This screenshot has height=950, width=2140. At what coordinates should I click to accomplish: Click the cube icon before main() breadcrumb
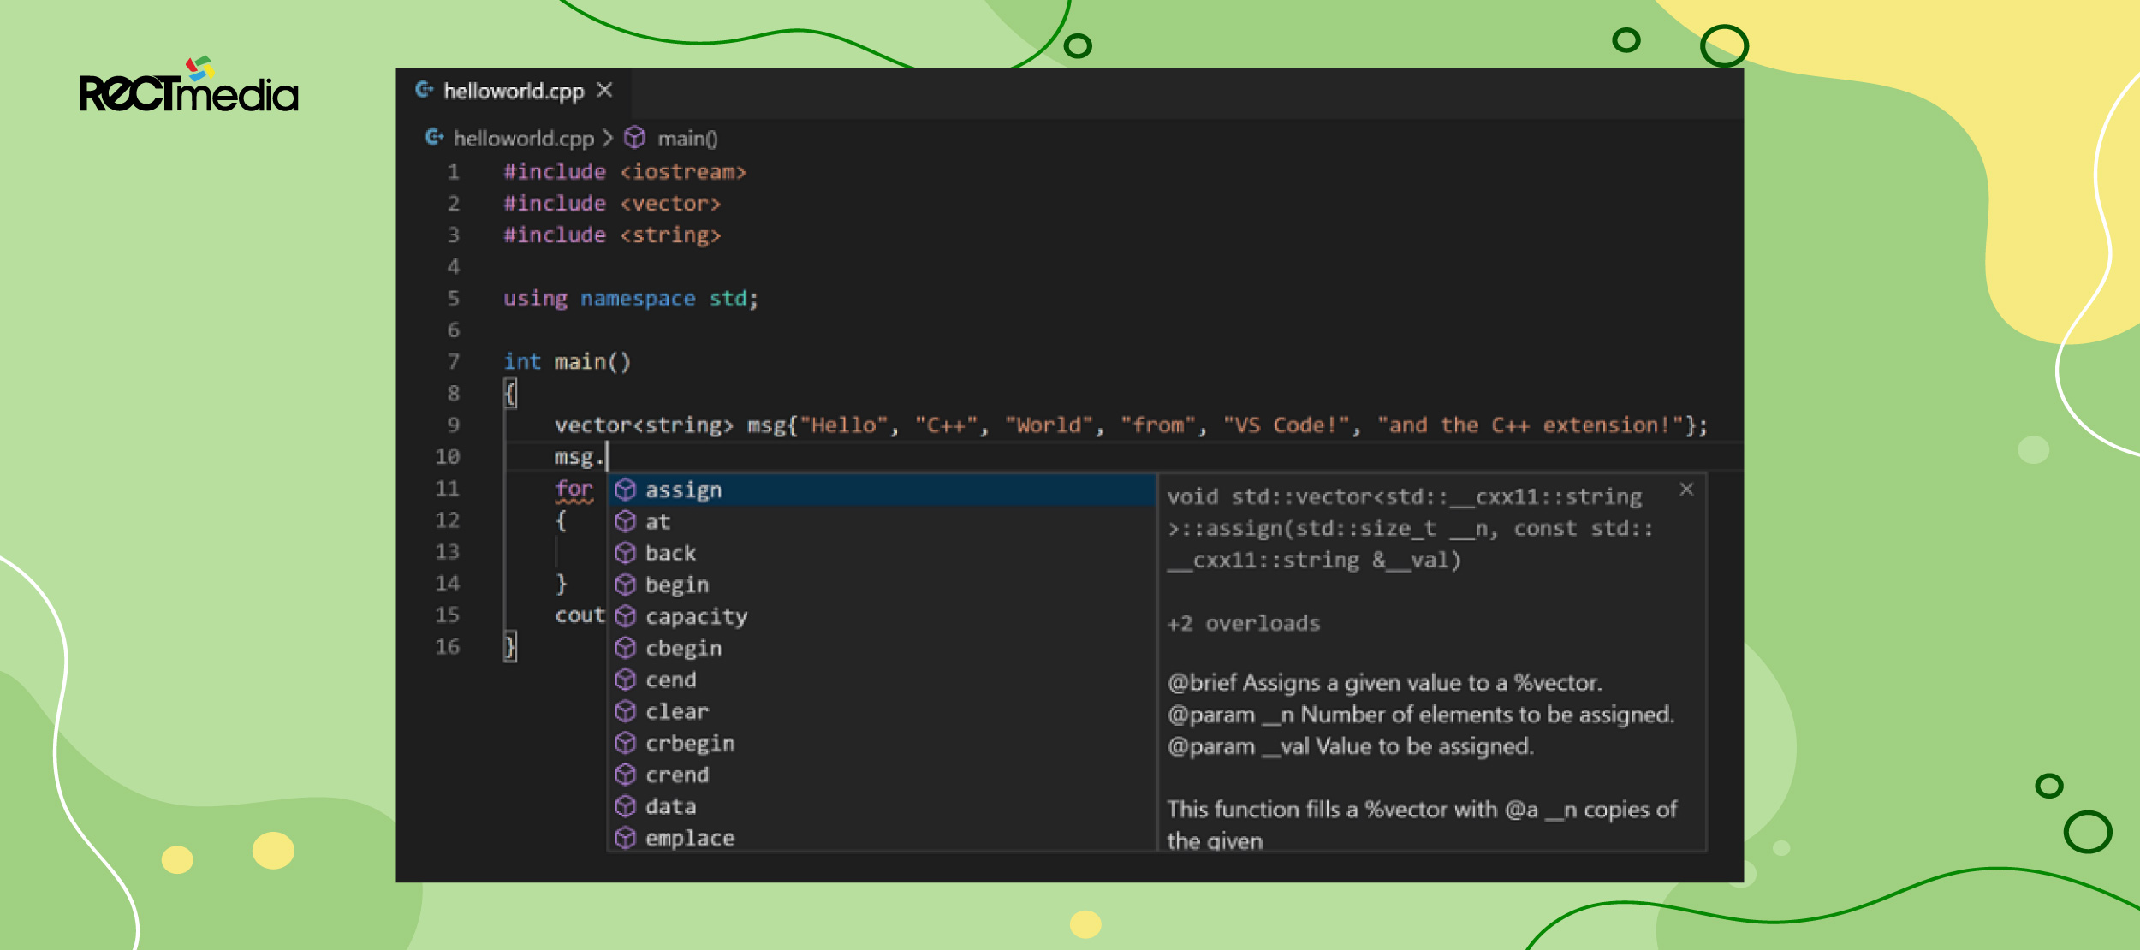[x=634, y=138]
